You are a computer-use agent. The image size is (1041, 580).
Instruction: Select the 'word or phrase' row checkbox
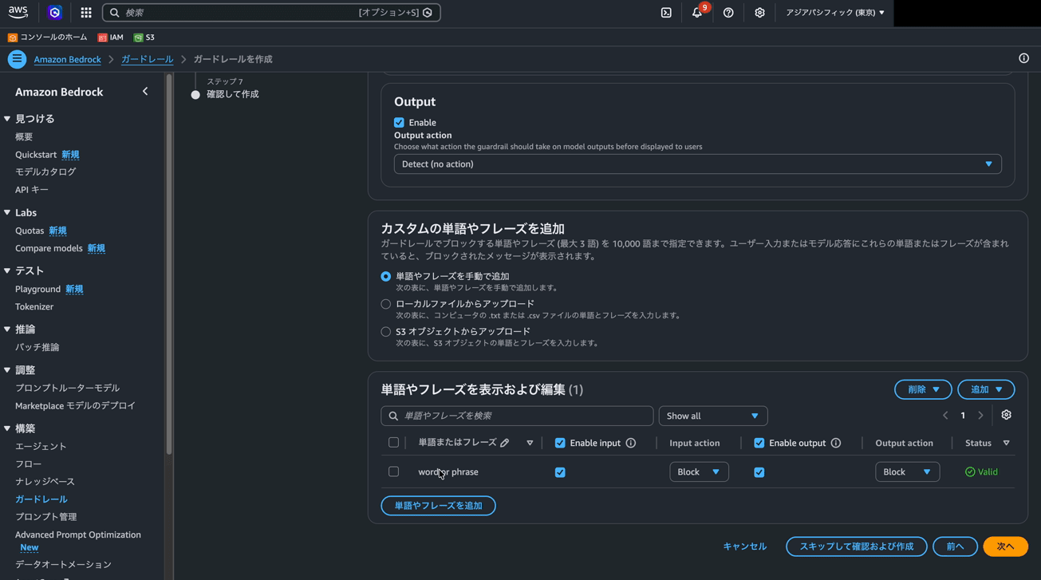[393, 471]
